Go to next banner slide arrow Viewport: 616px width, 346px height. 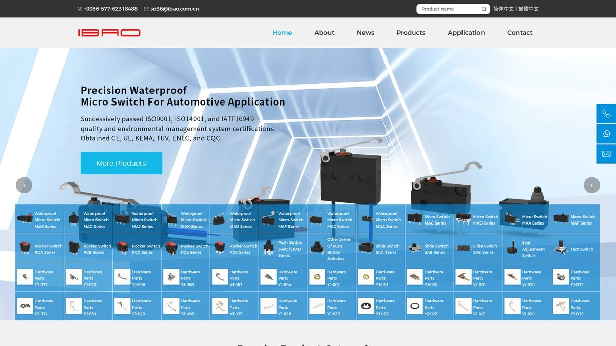592,185
